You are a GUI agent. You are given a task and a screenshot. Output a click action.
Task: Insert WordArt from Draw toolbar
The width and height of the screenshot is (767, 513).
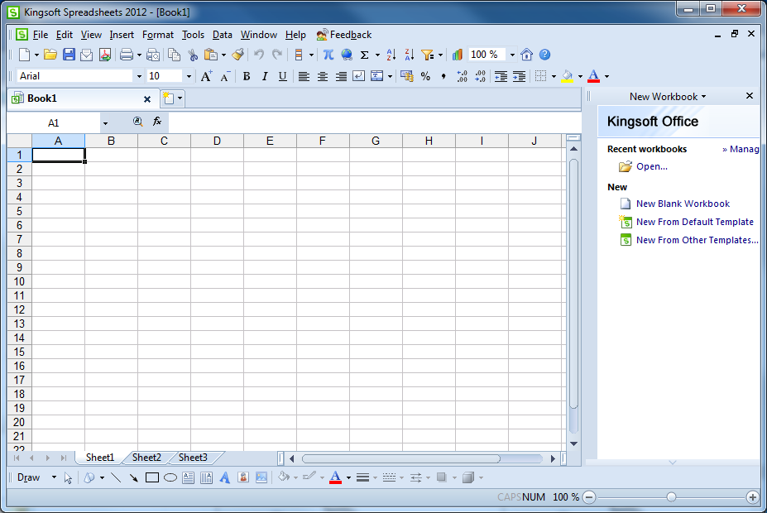click(224, 477)
